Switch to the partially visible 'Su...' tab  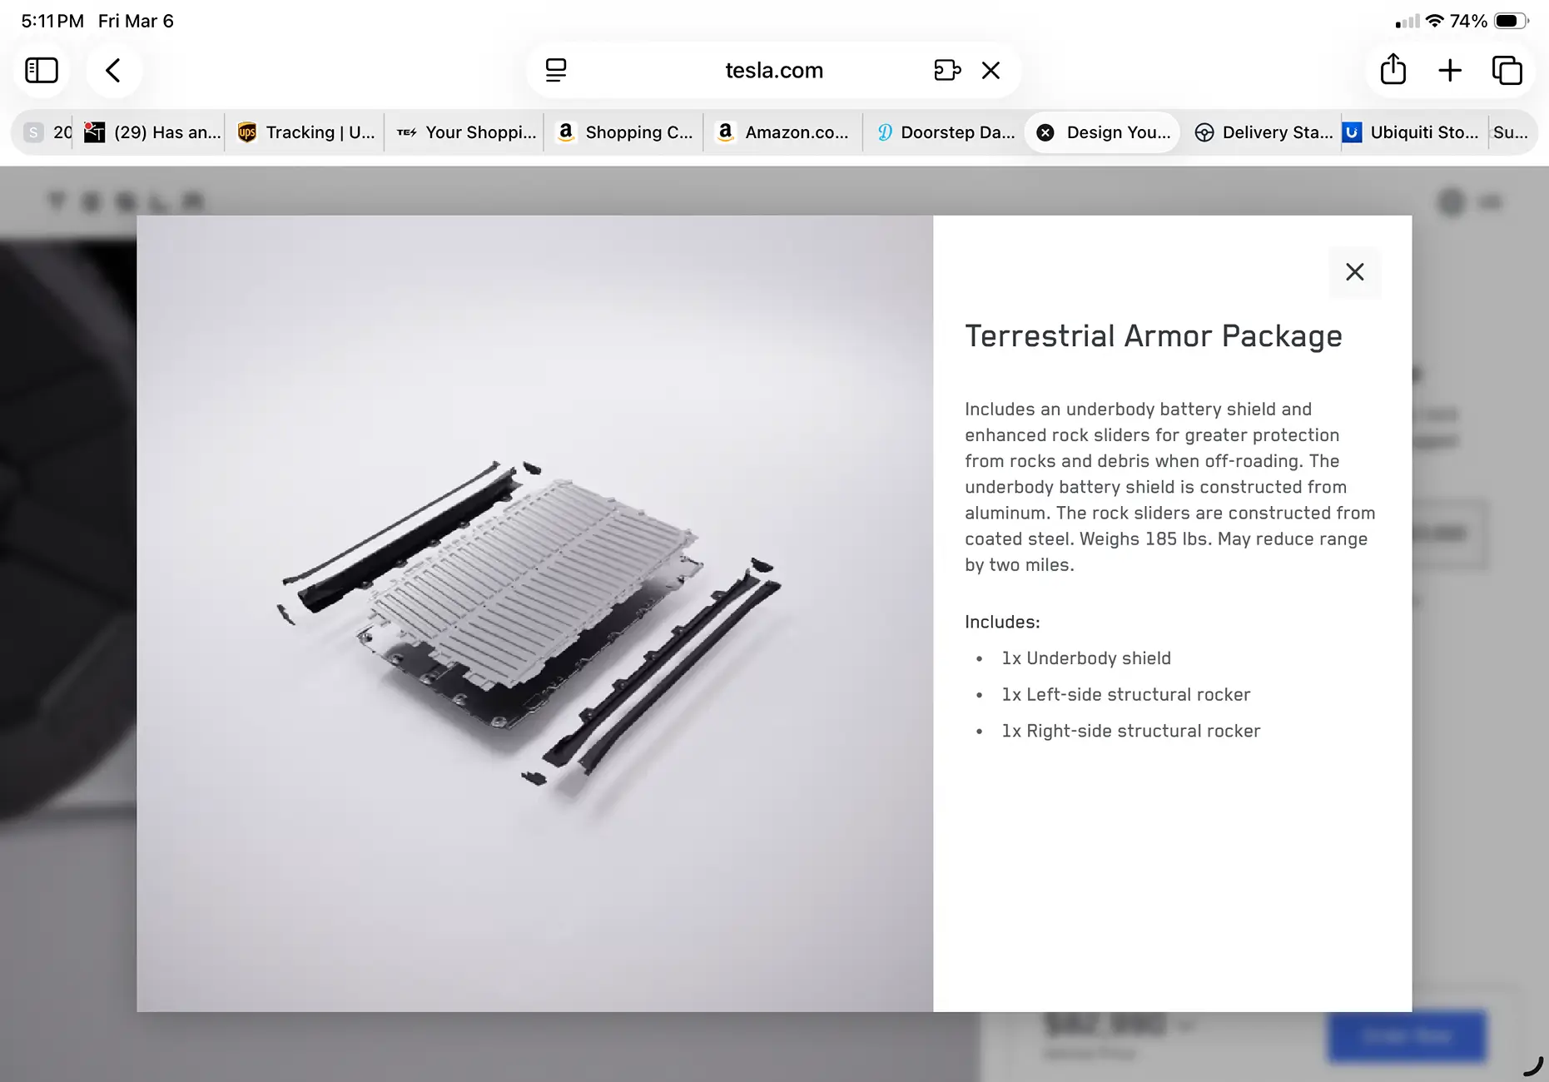click(x=1511, y=132)
